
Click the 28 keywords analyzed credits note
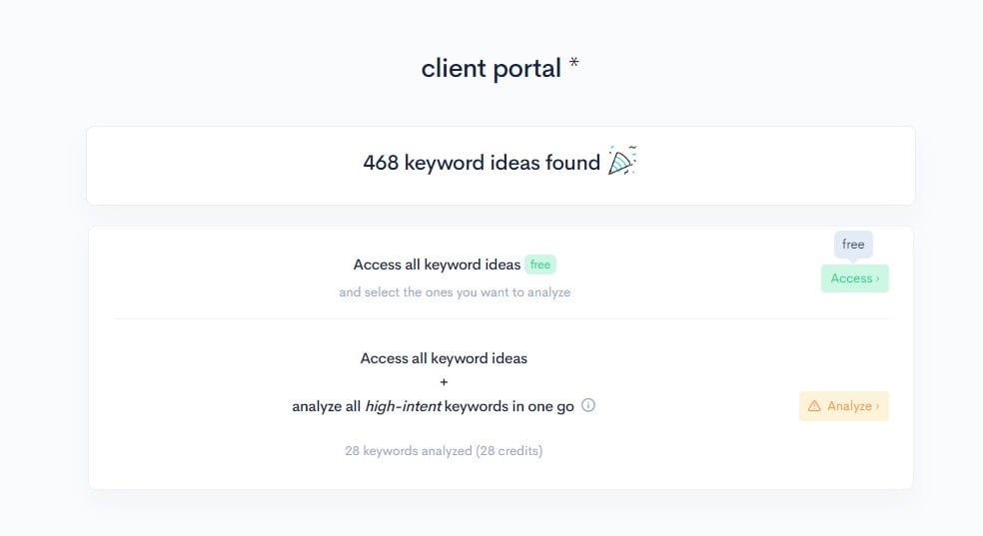[444, 451]
